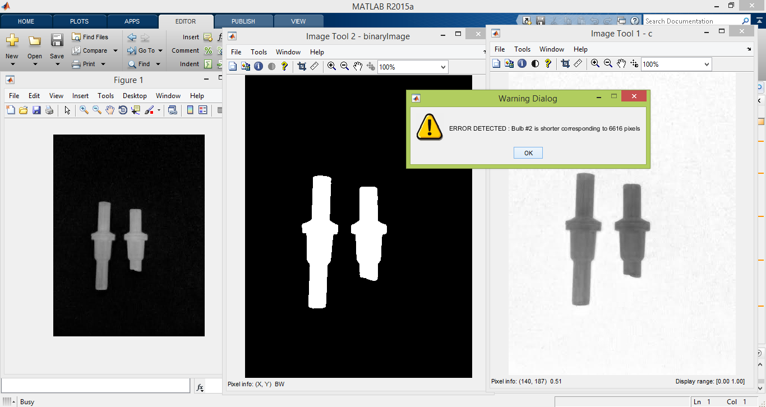
Task: Switch to the HOME ribbon tab
Action: click(x=26, y=21)
